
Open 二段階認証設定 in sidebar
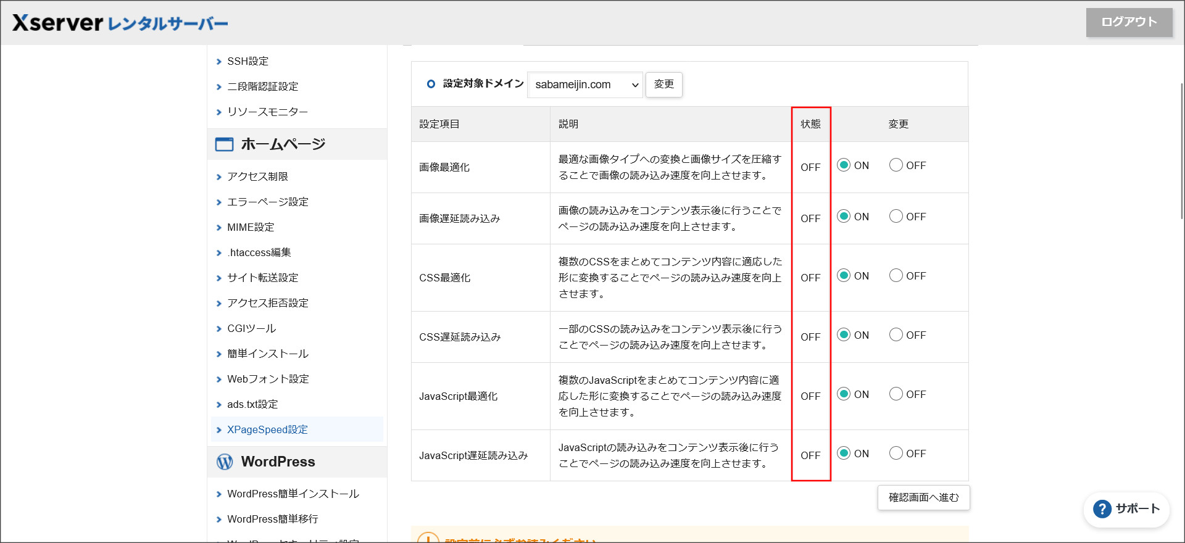pos(262,86)
